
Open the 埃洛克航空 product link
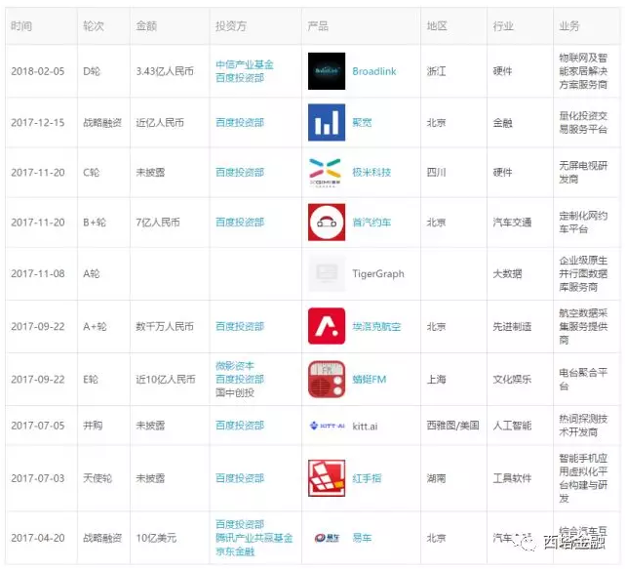click(376, 327)
